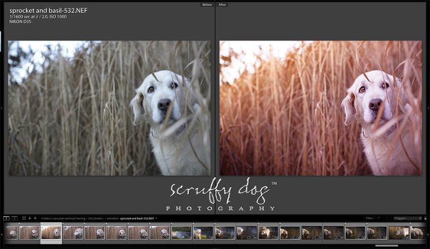Click the sprocket and basil-532.NEF path text
This screenshot has height=249, width=430.
(x=137, y=218)
